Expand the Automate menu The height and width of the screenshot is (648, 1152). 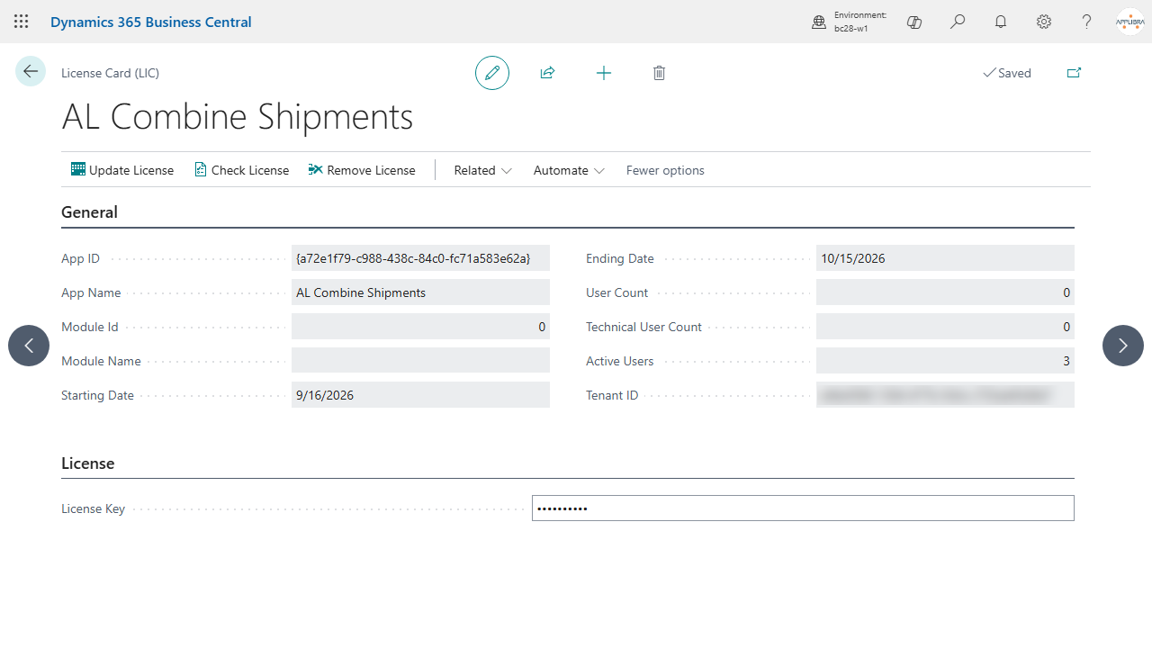(x=569, y=170)
